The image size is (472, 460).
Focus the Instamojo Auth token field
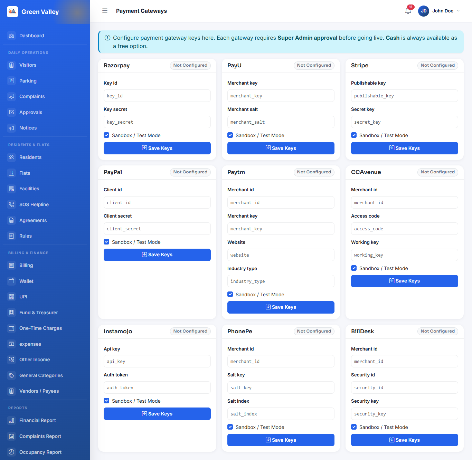pos(157,387)
